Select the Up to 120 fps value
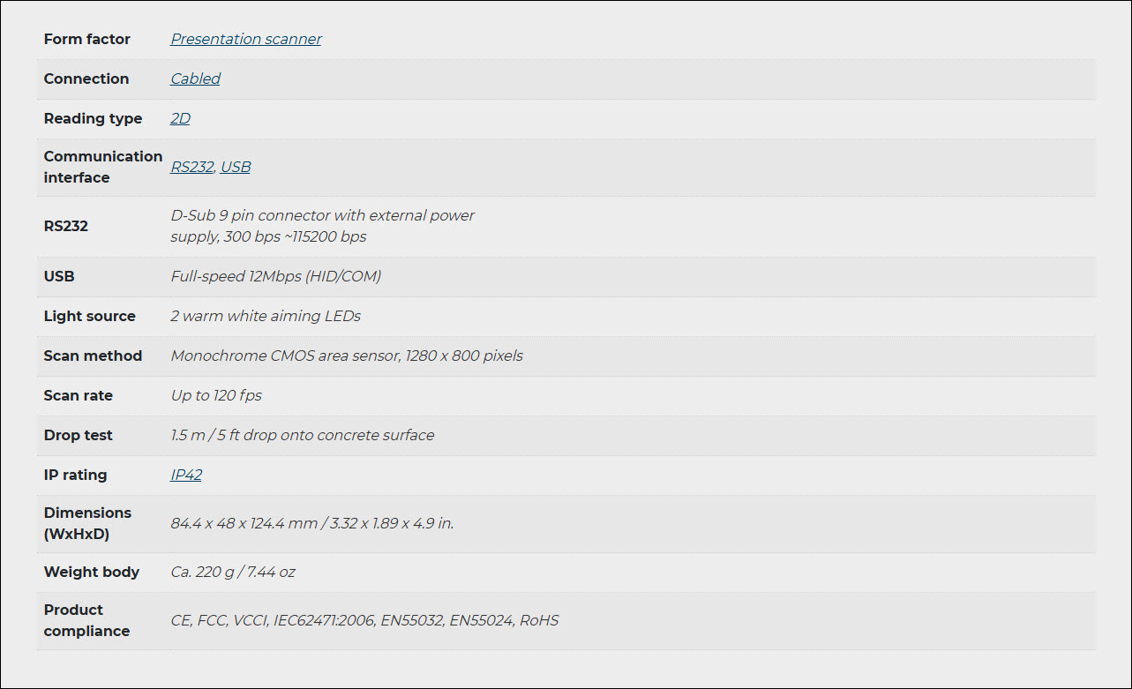Screen dimensions: 1132x689 click(216, 395)
